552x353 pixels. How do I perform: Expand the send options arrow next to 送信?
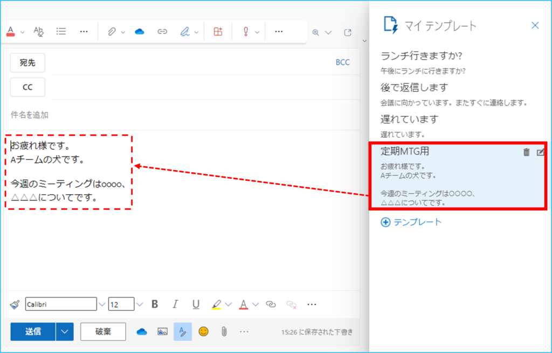[65, 331]
